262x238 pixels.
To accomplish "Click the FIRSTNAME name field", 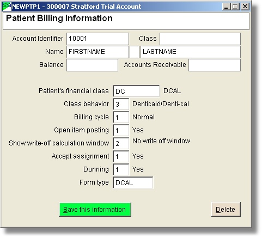I will pos(98,52).
